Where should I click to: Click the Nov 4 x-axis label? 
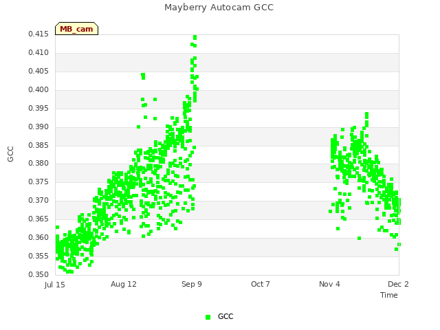(329, 284)
